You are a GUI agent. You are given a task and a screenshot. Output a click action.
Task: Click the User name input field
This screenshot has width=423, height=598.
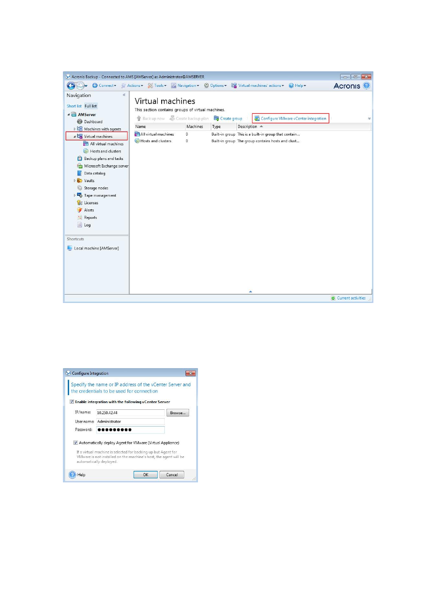coord(130,421)
